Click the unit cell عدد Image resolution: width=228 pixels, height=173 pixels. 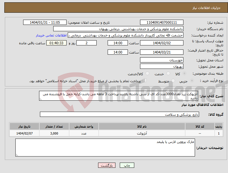(x=84, y=133)
